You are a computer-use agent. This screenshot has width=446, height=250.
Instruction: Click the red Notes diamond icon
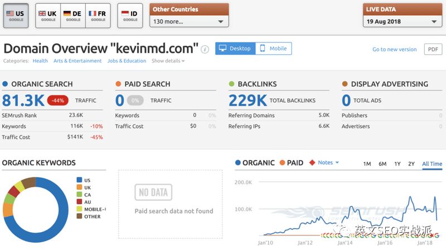[x=312, y=162]
